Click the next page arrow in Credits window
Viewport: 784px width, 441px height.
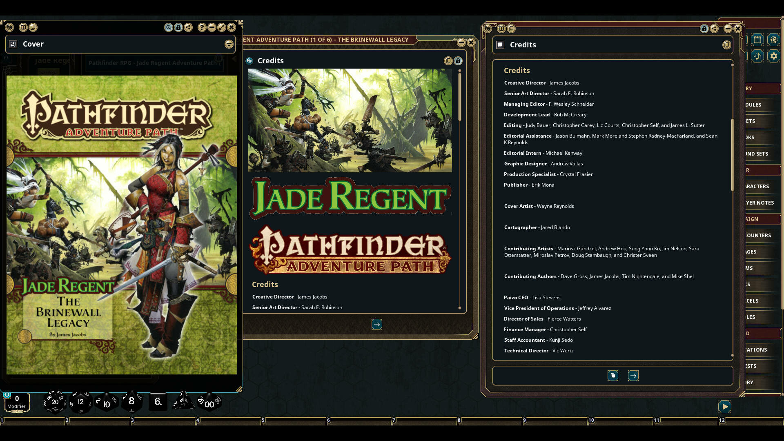click(x=633, y=376)
